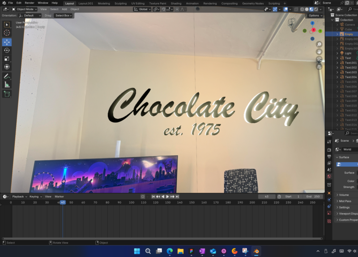Click the End frame 250 field
This screenshot has width=358, height=257.
tap(313, 196)
